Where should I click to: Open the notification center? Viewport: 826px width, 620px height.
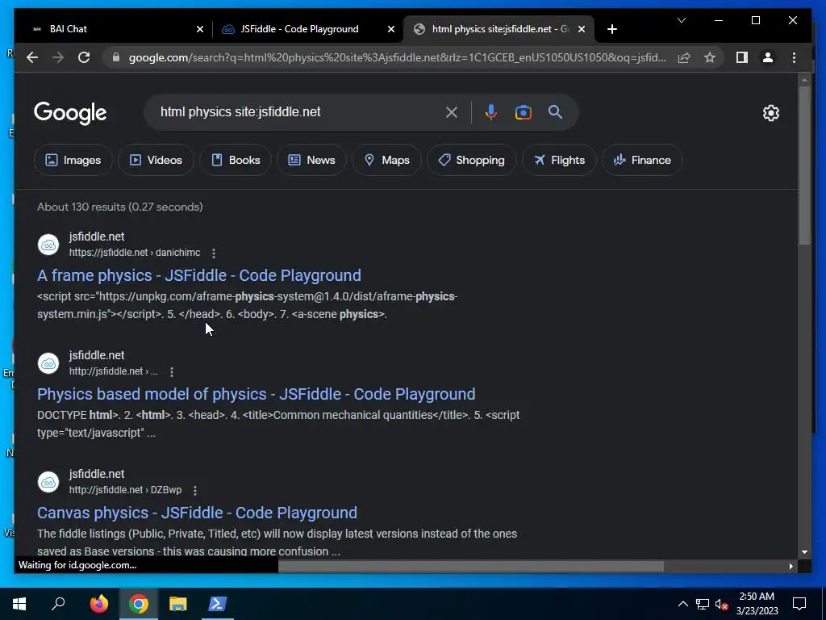(x=799, y=604)
